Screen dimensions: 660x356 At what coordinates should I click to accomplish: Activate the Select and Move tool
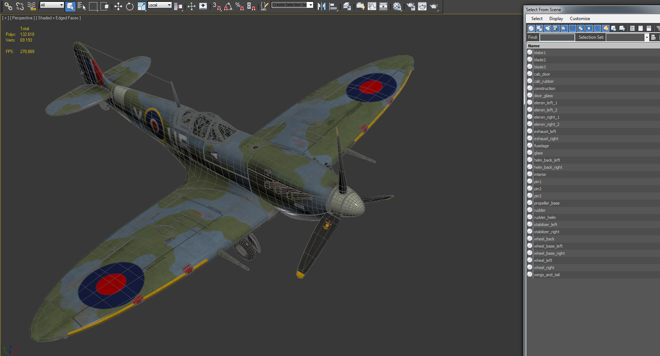(118, 6)
